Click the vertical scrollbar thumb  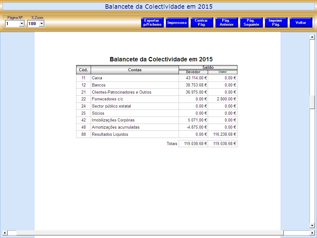coord(312,102)
